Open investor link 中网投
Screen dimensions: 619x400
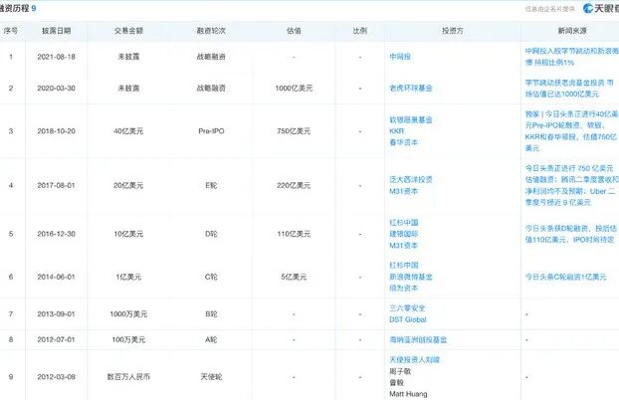click(x=400, y=57)
